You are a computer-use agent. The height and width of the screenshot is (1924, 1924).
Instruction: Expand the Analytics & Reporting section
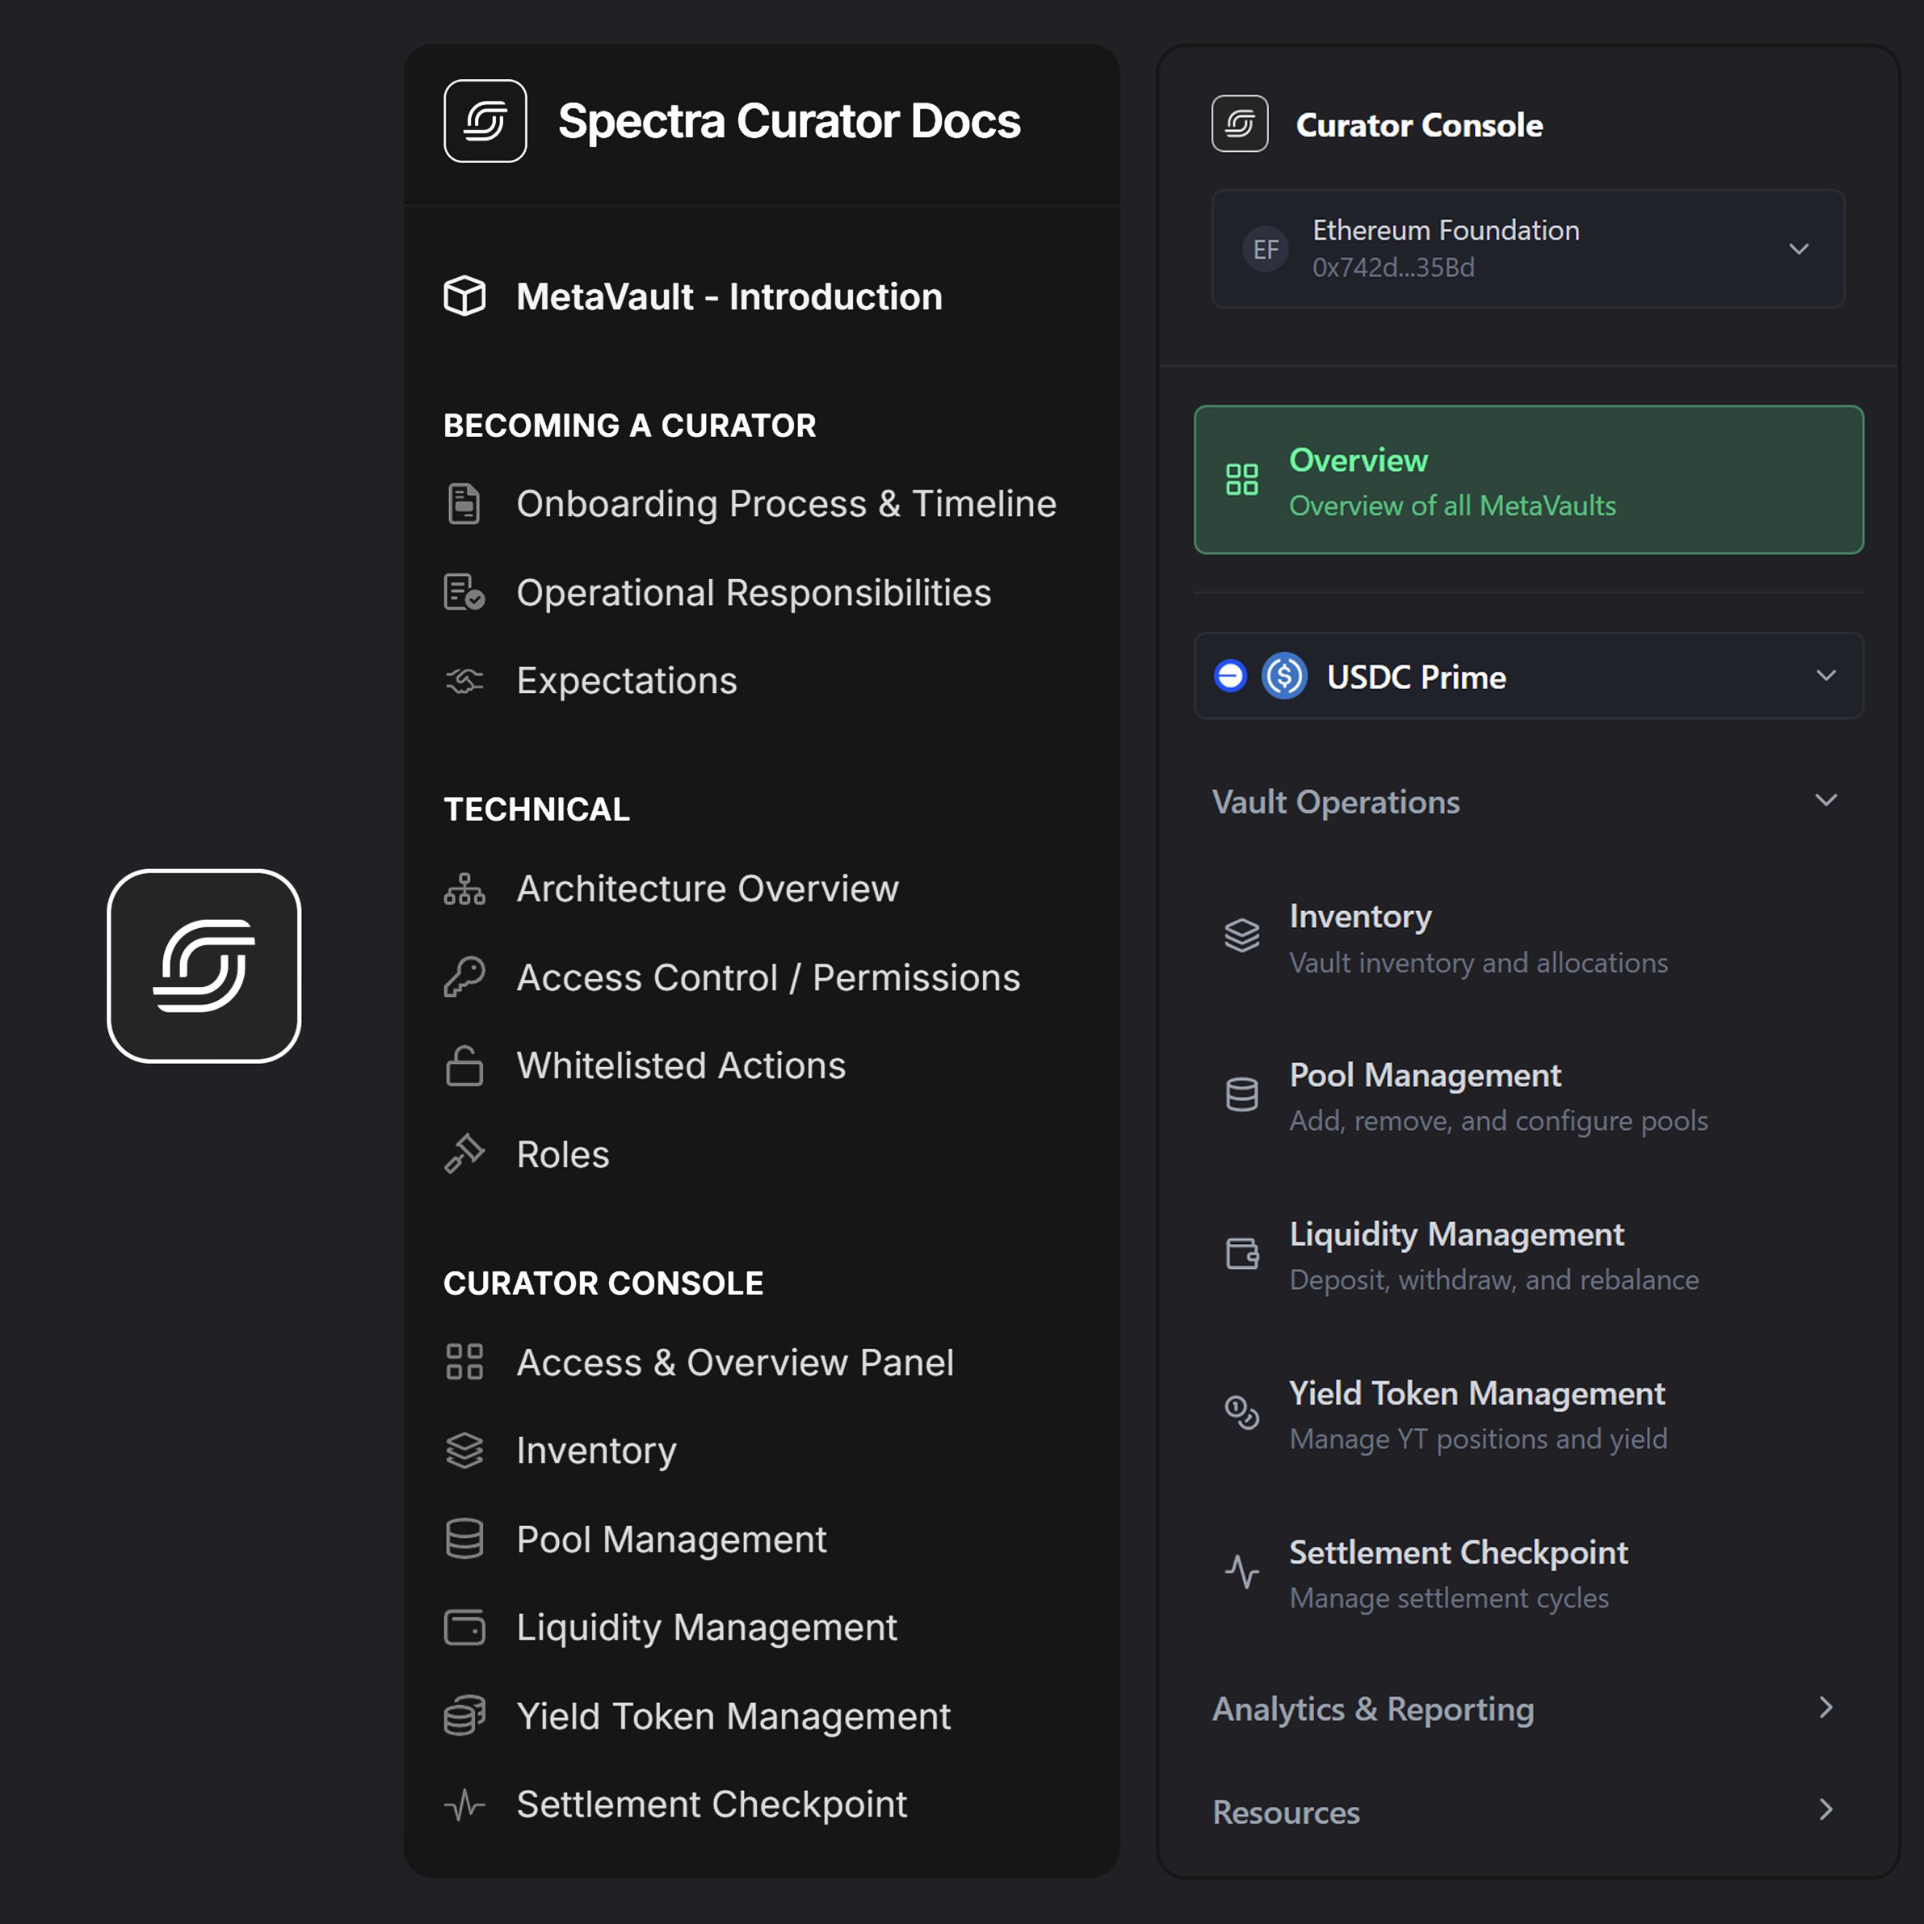tap(1825, 1708)
